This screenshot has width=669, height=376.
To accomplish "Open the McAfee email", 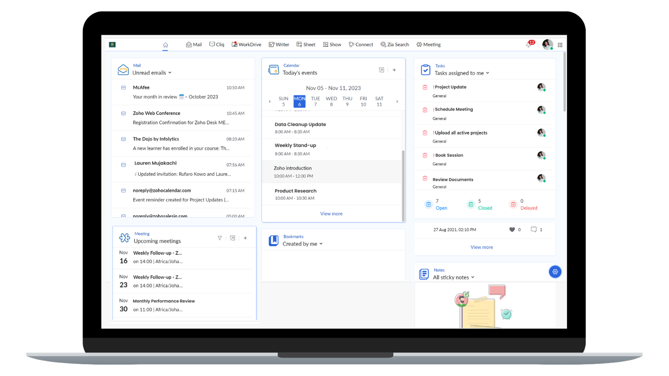I will tap(183, 92).
